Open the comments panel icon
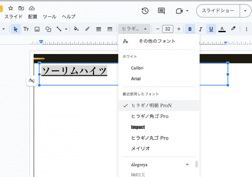 161,11
